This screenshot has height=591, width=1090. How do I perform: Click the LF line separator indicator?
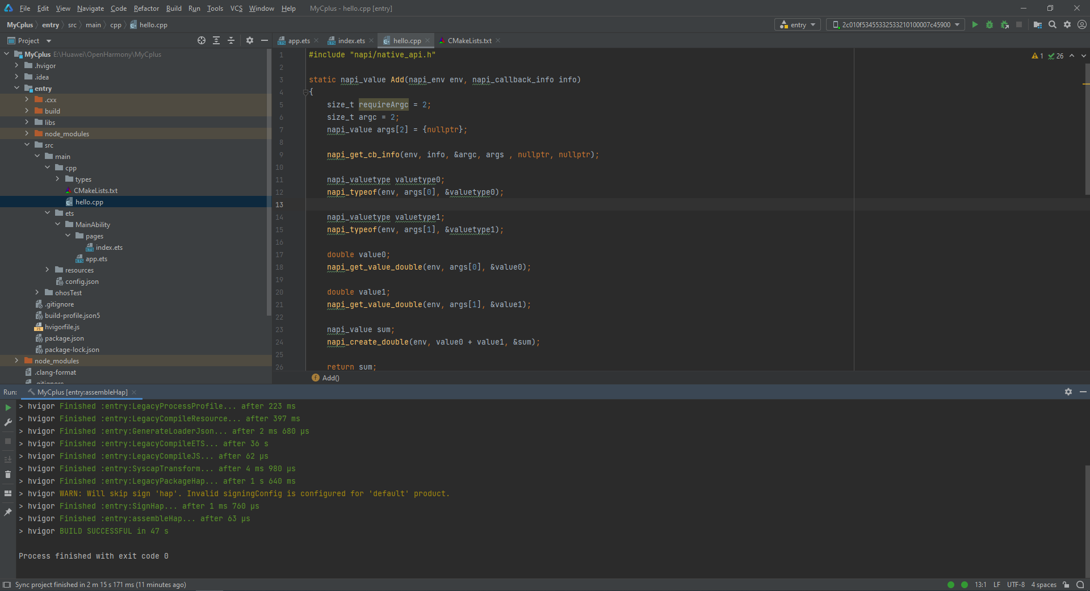click(997, 585)
